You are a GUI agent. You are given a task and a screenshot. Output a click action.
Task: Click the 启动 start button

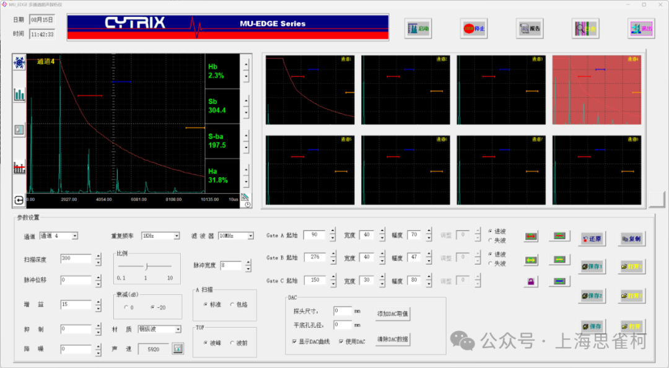[418, 28]
